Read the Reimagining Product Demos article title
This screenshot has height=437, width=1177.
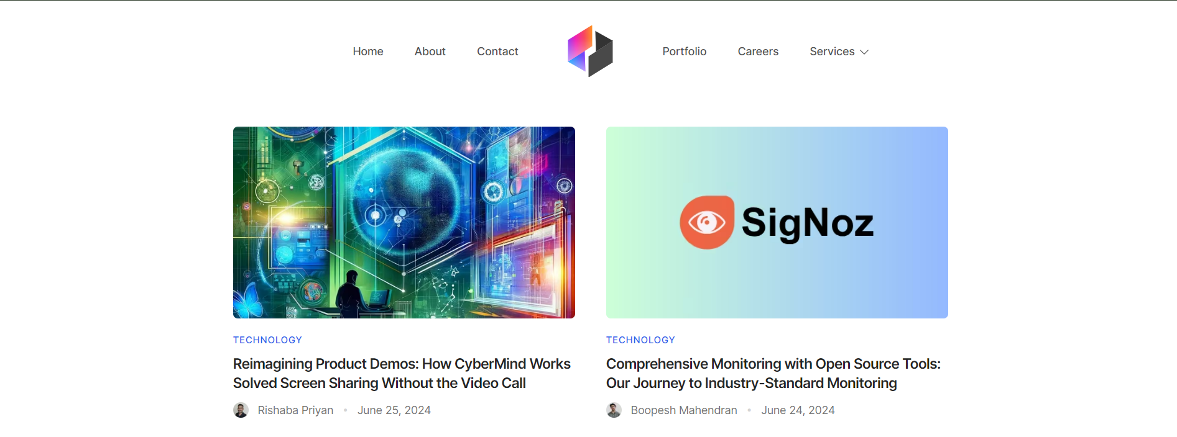coord(402,373)
